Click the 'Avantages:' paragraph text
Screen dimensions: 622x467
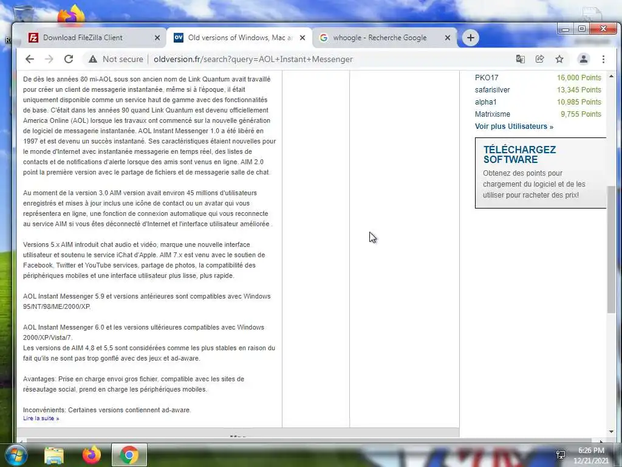coord(134,384)
